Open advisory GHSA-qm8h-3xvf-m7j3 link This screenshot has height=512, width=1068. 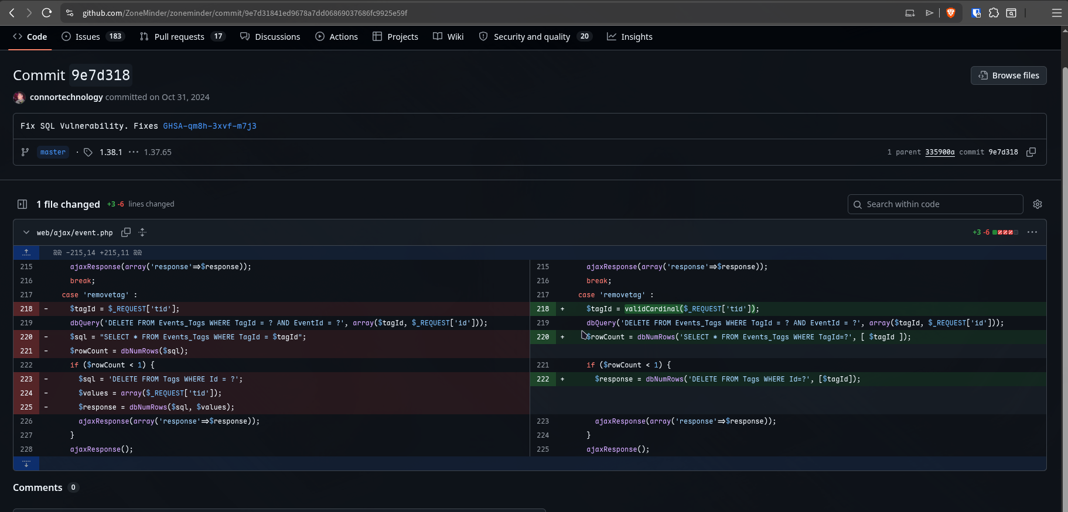point(210,126)
